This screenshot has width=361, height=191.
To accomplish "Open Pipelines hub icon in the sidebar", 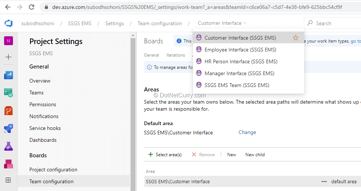I will click(9, 128).
